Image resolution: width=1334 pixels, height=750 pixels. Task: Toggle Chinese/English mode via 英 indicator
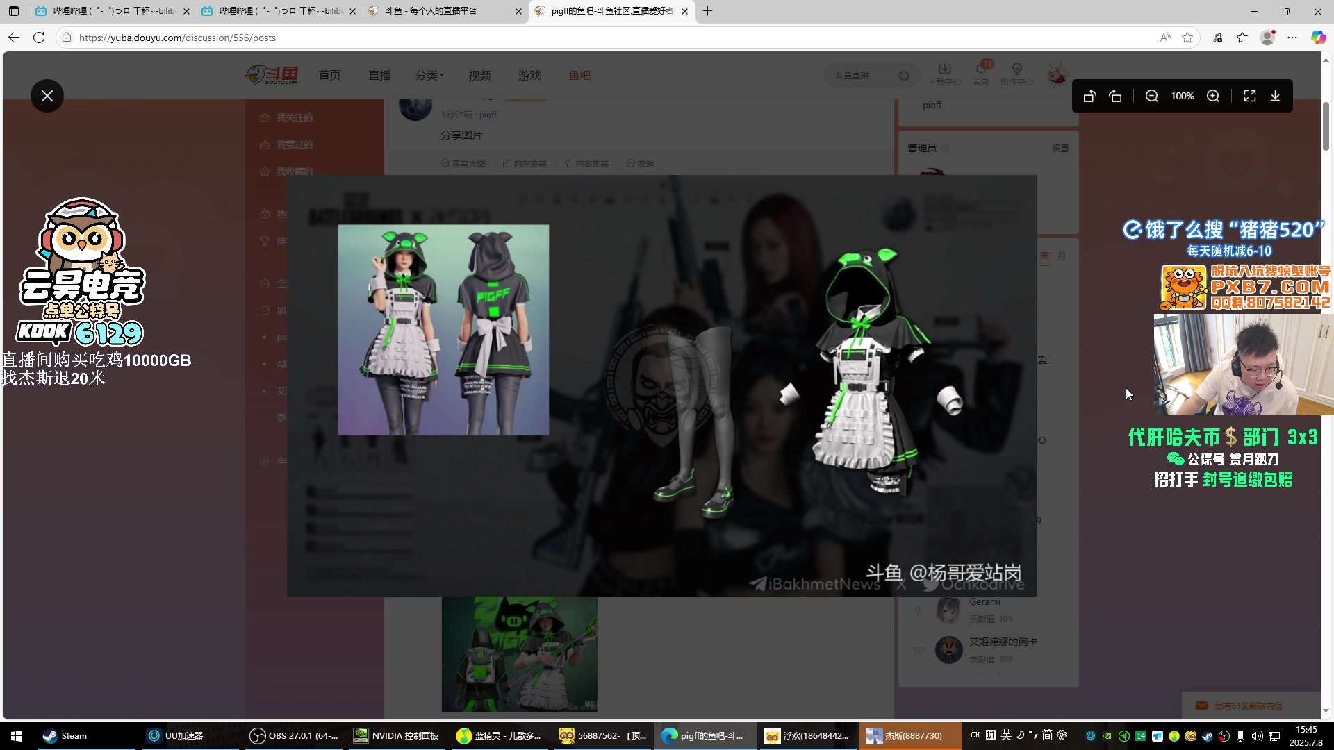pos(1006,735)
